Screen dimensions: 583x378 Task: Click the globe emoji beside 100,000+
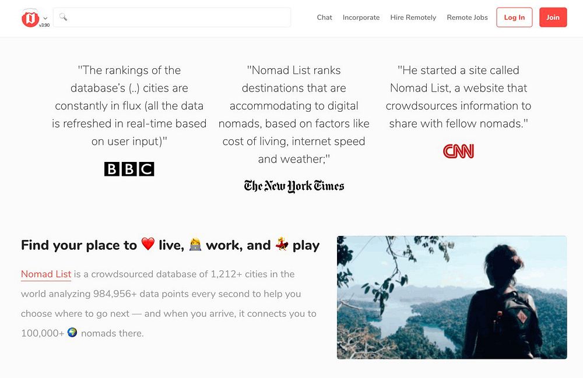(72, 333)
